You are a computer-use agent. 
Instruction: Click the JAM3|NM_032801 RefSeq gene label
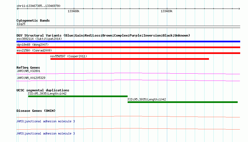coord(28,71)
